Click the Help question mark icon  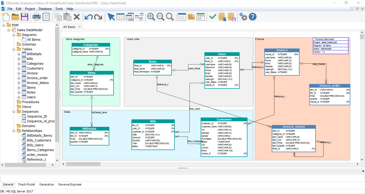(252, 17)
